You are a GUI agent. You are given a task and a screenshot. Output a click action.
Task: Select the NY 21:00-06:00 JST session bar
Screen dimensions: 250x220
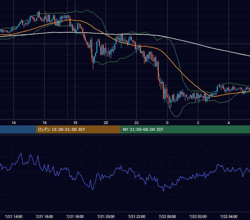[185, 129]
